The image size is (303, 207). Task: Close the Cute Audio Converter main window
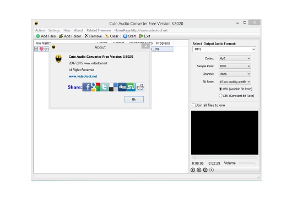coord(255,23)
